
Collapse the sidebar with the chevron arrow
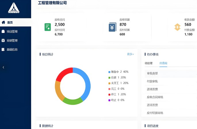click(x=3, y=67)
